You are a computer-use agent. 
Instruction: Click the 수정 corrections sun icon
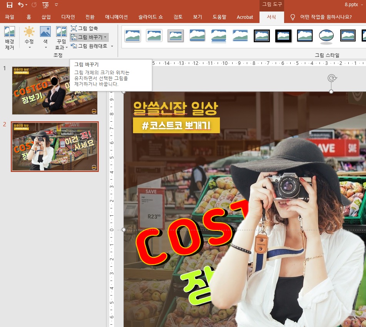[x=29, y=32]
